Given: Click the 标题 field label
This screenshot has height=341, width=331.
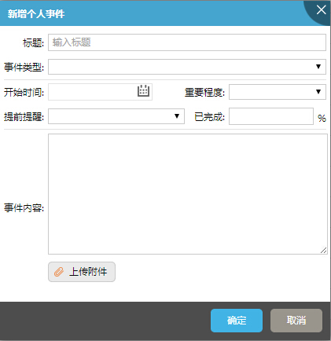Looking at the screenshot, I should click(x=33, y=42).
